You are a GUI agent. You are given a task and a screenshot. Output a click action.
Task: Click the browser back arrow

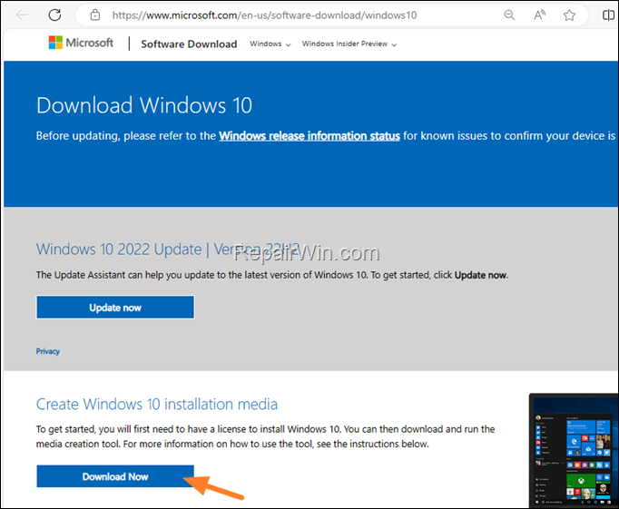[x=21, y=15]
